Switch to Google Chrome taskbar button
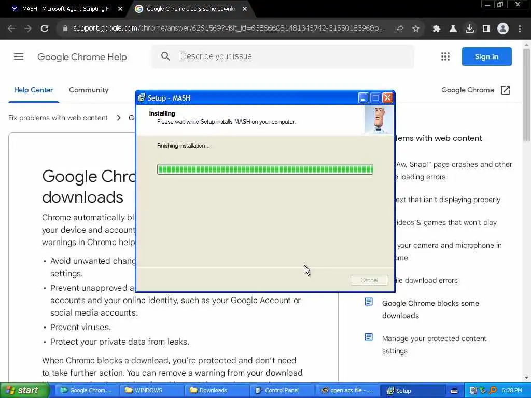Screen dimensions: 531x398 [86, 390]
